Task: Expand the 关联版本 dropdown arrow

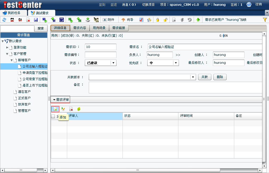Action: point(193,77)
